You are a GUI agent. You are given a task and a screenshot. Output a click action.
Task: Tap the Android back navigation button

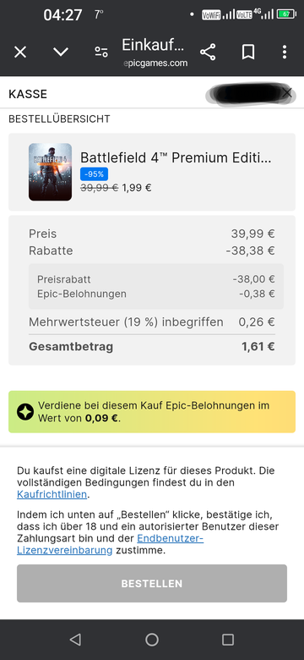(x=76, y=640)
